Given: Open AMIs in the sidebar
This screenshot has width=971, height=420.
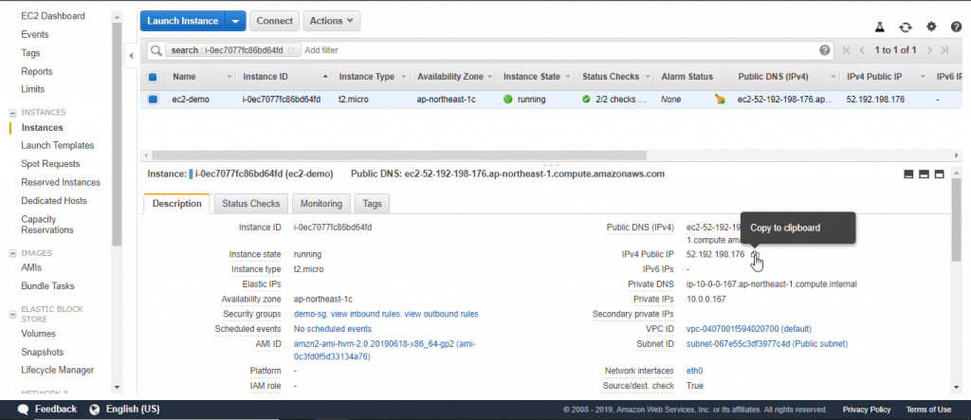Looking at the screenshot, I should [x=31, y=267].
